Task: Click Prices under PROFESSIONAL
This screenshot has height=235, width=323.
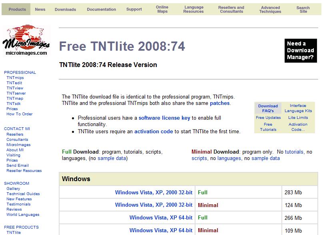Action: point(12,109)
